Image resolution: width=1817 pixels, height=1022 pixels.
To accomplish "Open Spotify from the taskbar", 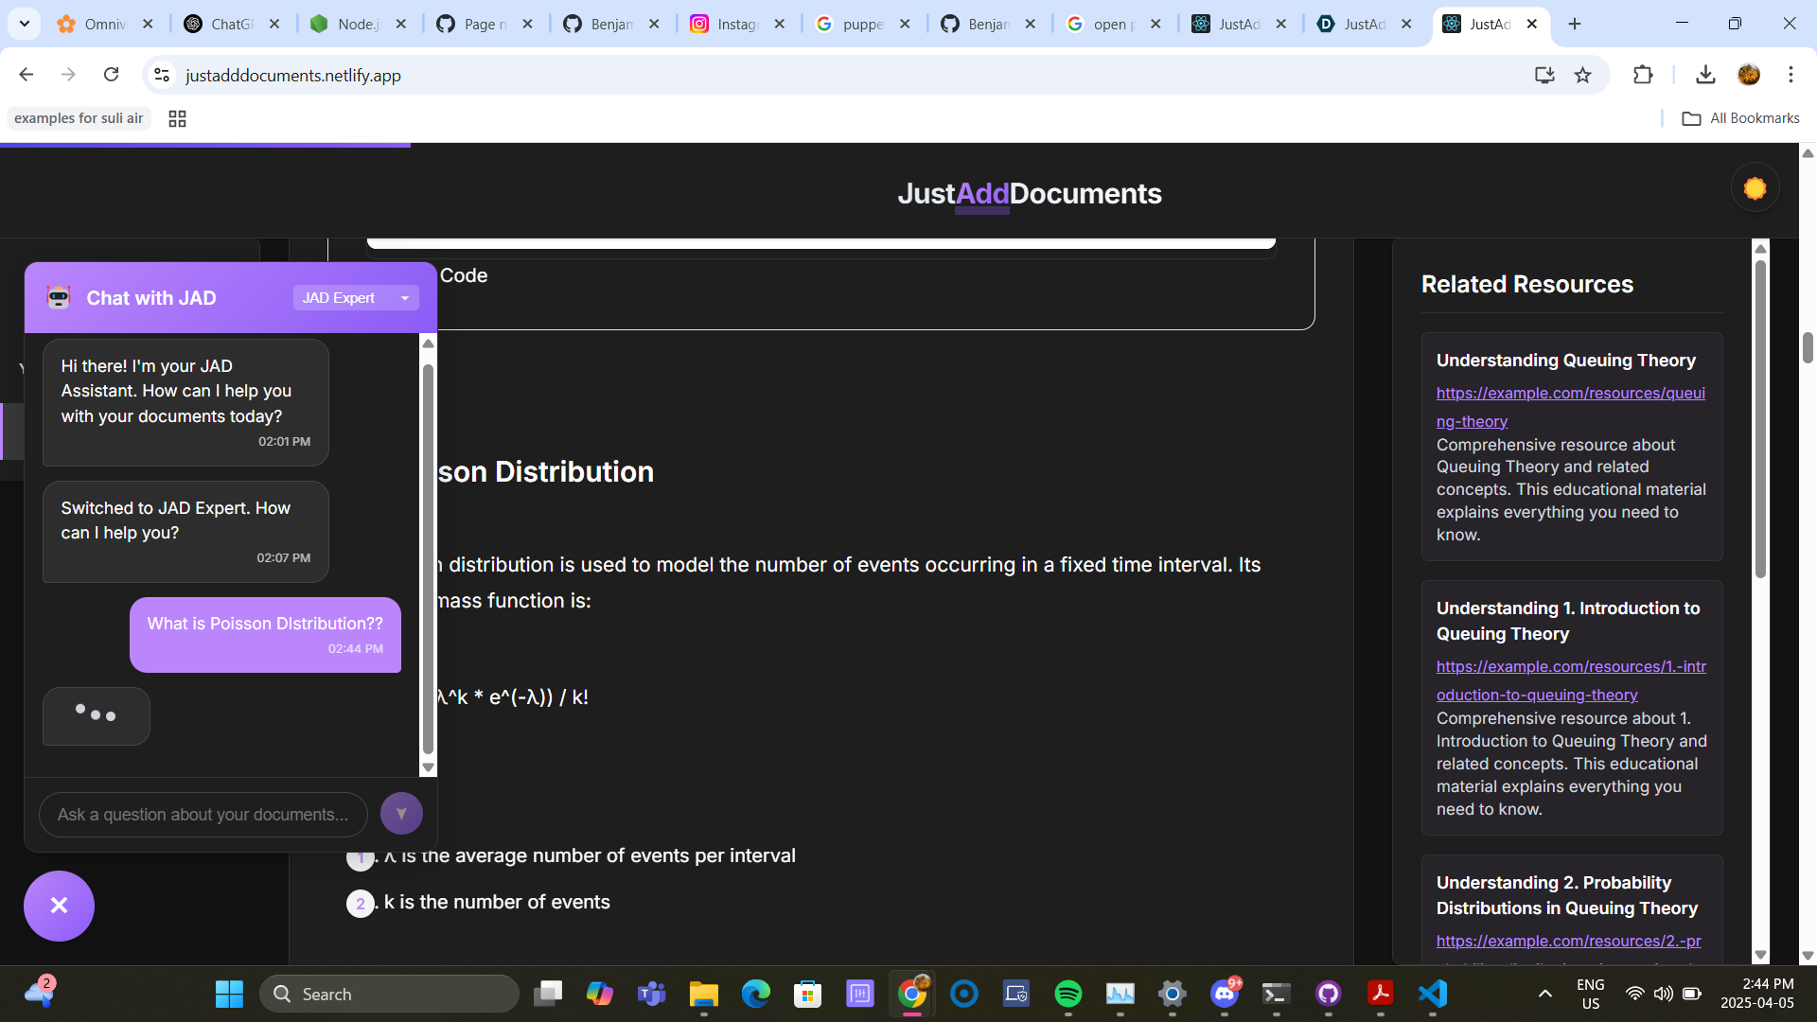I will (1067, 994).
